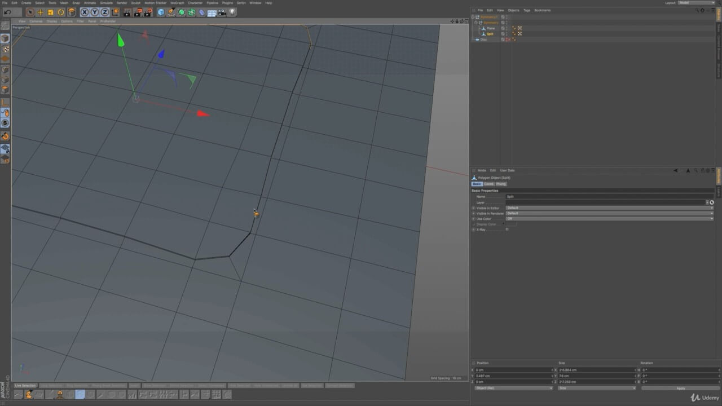Select the Move tool

[40, 12]
